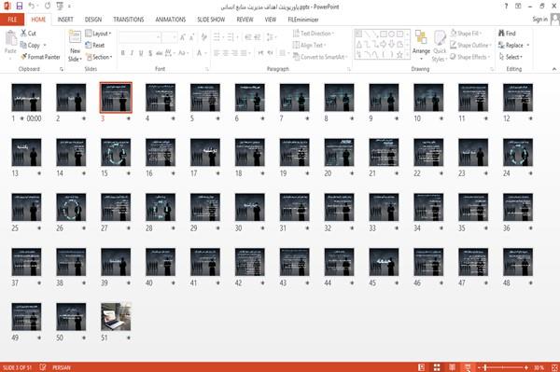Click the Redo icon in title bar

click(48, 6)
